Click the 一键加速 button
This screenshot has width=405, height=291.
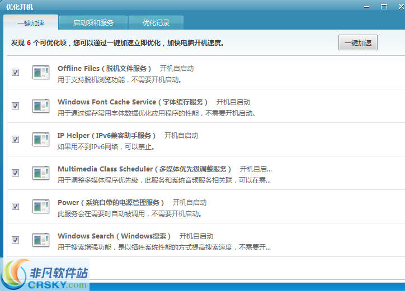[x=358, y=42]
